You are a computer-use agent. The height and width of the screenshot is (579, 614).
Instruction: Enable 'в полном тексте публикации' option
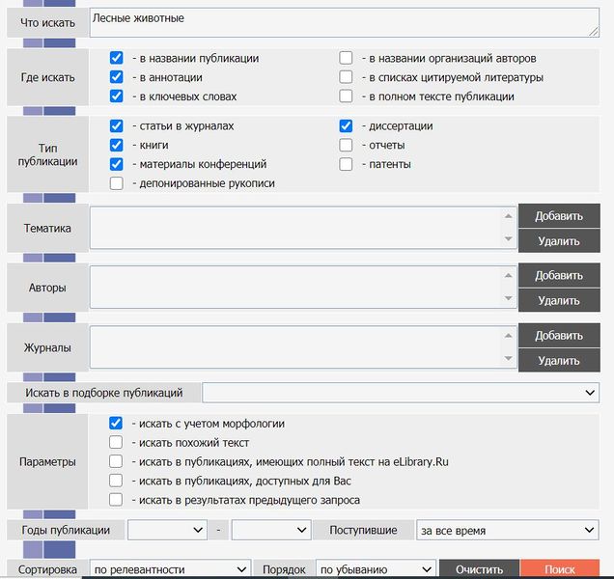346,96
